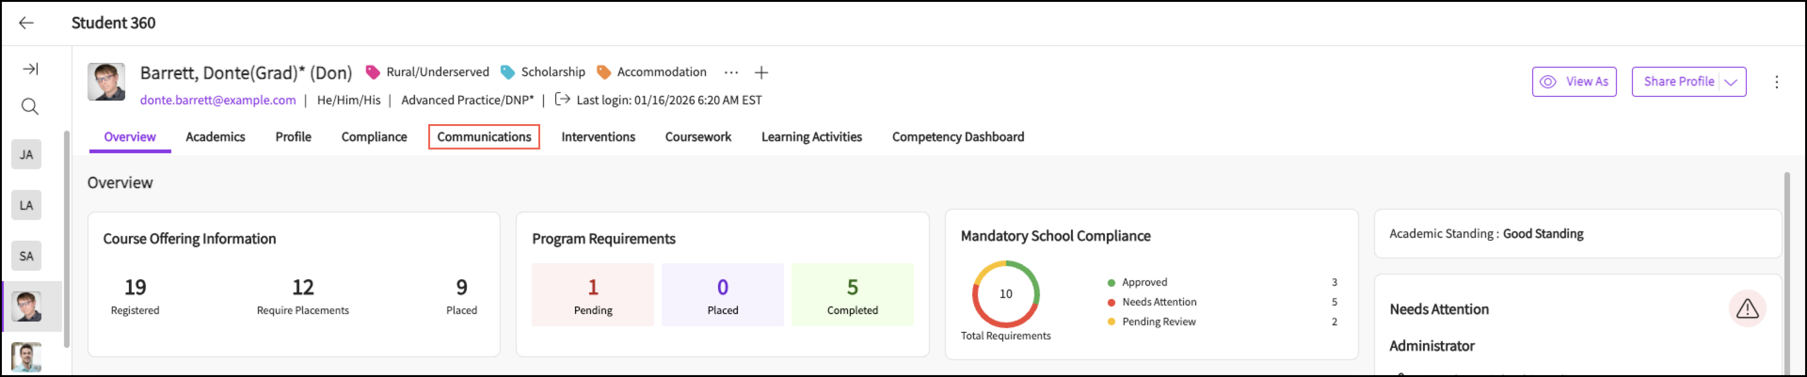Click the Needs Attention warning icon
The image size is (1807, 377).
tap(1747, 308)
